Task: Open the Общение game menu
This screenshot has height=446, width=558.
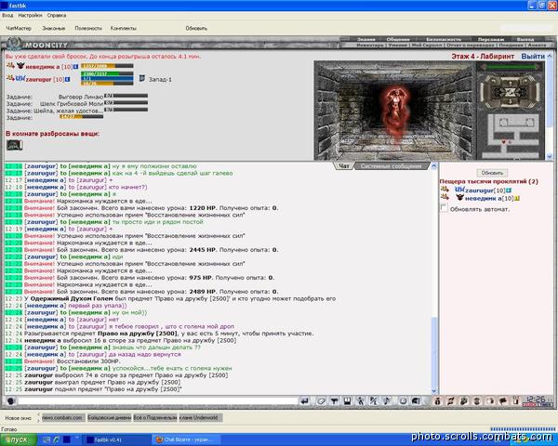Action: pos(398,39)
